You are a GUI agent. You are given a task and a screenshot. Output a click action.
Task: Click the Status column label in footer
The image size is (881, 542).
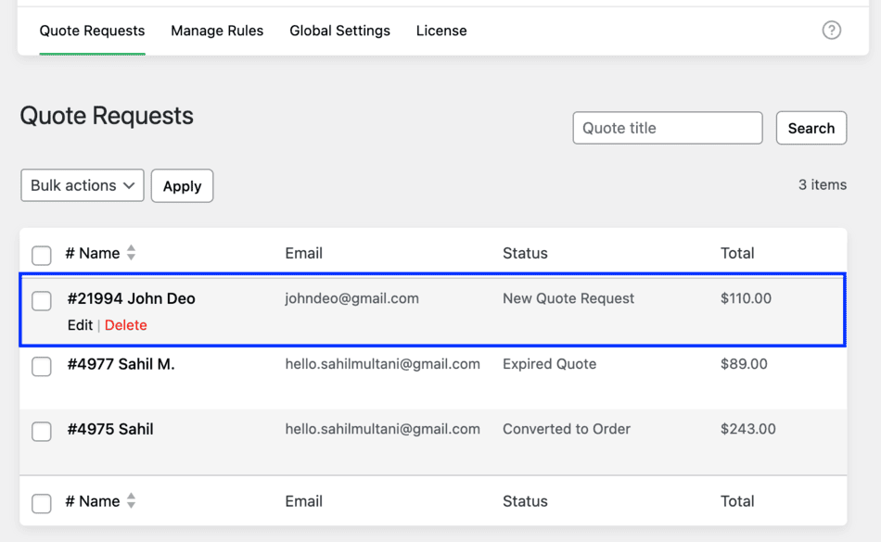click(x=525, y=501)
